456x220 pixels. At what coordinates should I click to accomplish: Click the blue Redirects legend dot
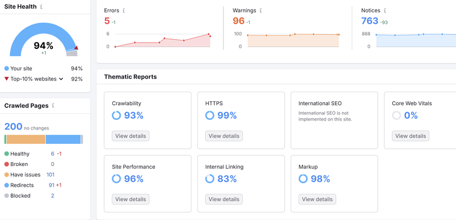7,185
